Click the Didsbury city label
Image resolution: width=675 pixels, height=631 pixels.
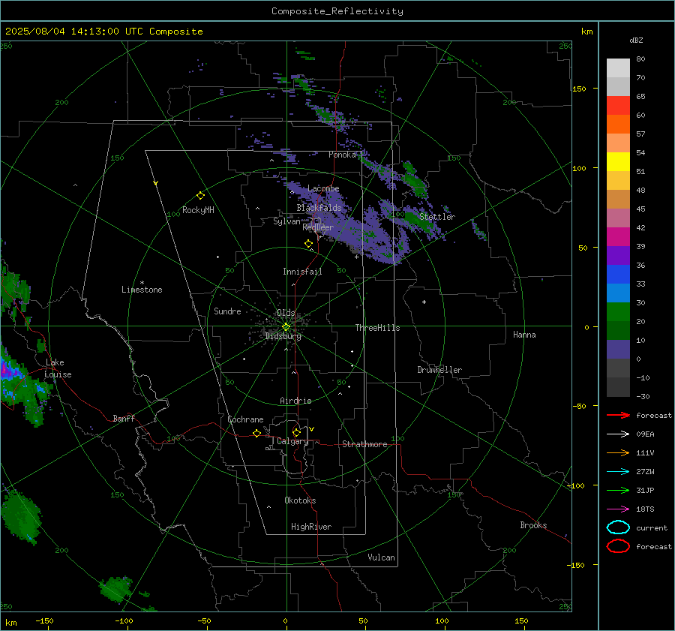[283, 336]
